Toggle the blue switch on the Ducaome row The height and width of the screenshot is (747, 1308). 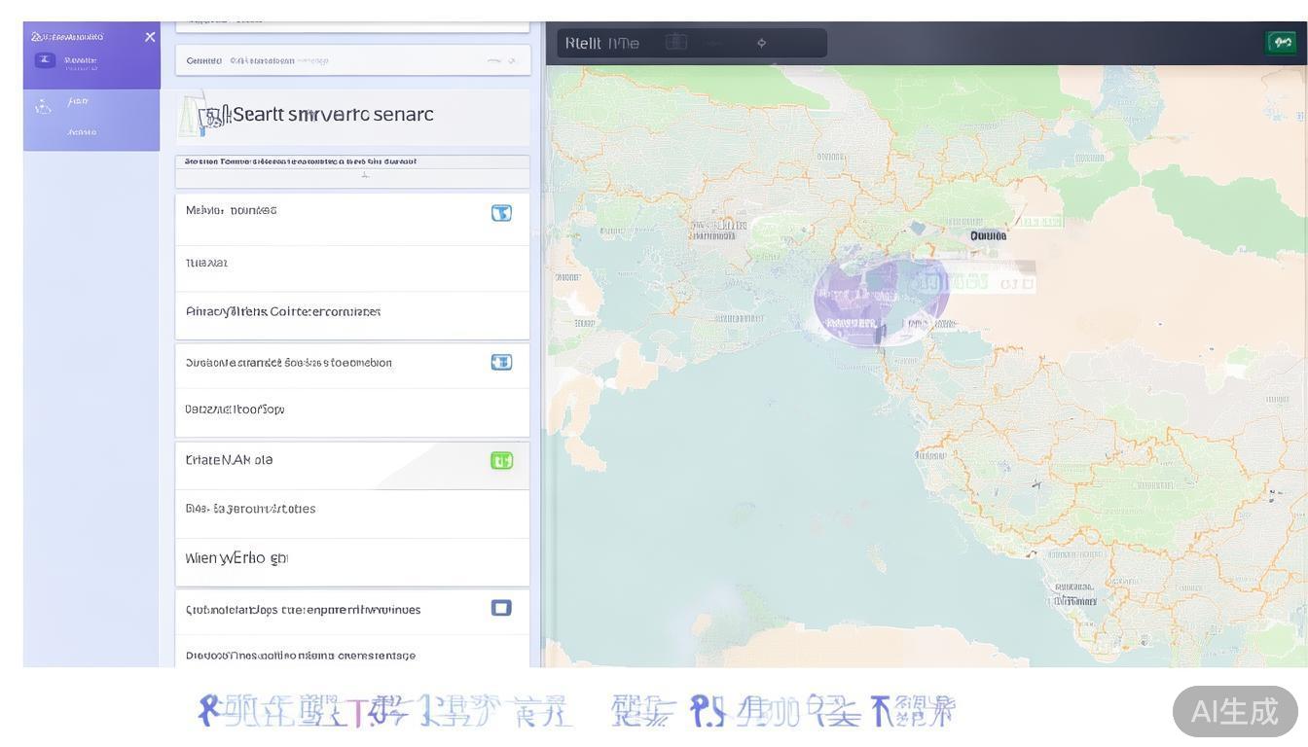(x=501, y=362)
